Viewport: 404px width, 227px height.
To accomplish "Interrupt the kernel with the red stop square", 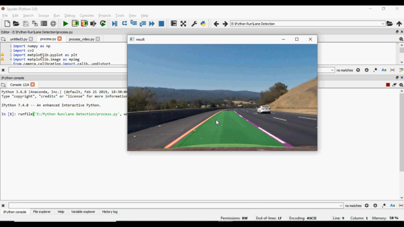I will click(388, 85).
